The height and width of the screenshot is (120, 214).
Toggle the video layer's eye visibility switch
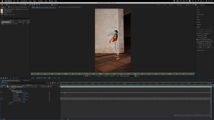(x=1, y=87)
